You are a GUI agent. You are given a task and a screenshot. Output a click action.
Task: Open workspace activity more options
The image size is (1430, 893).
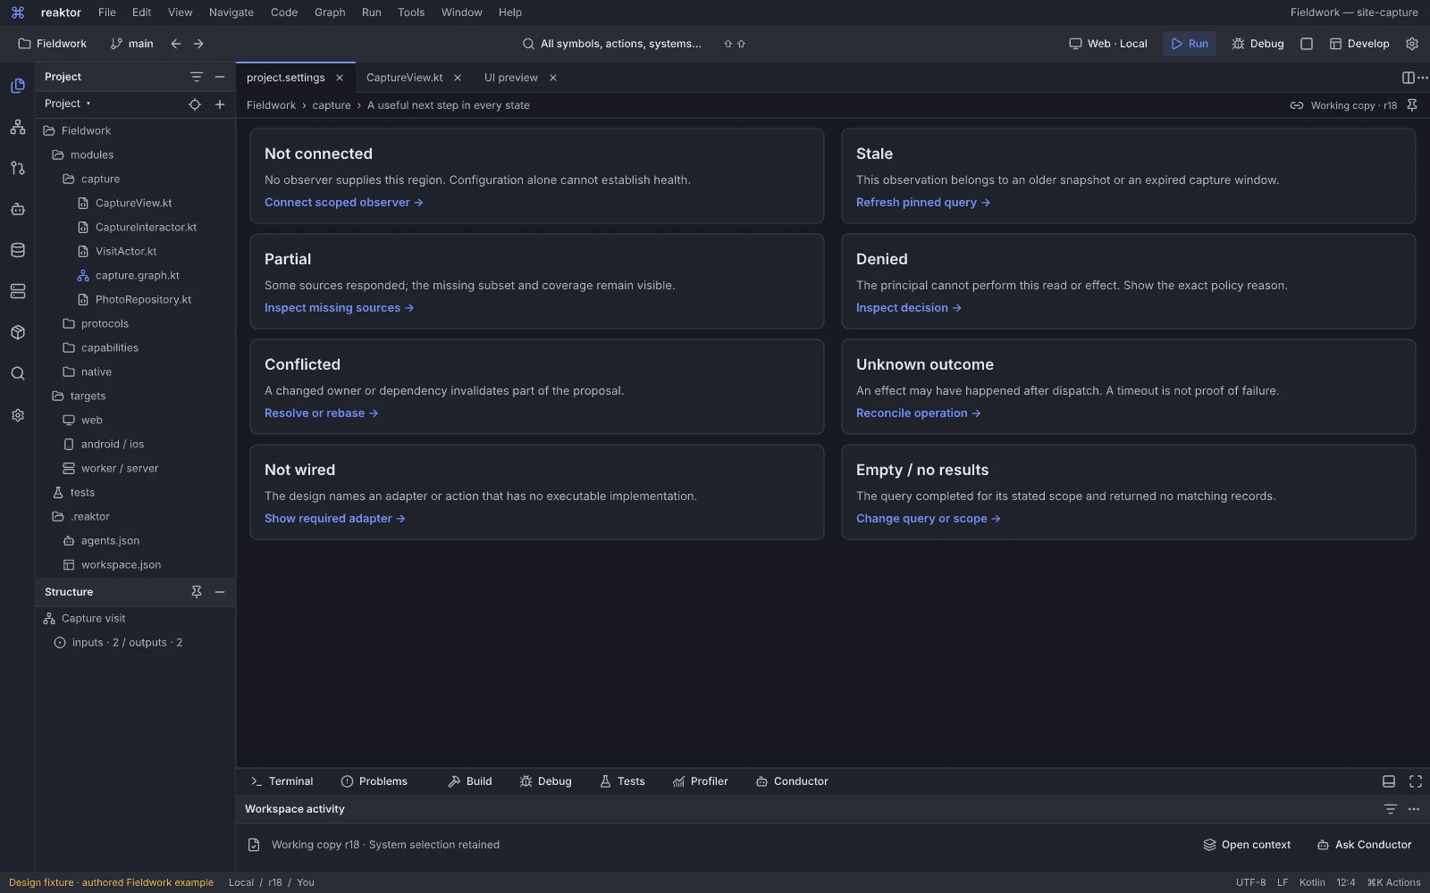pyautogui.click(x=1414, y=809)
